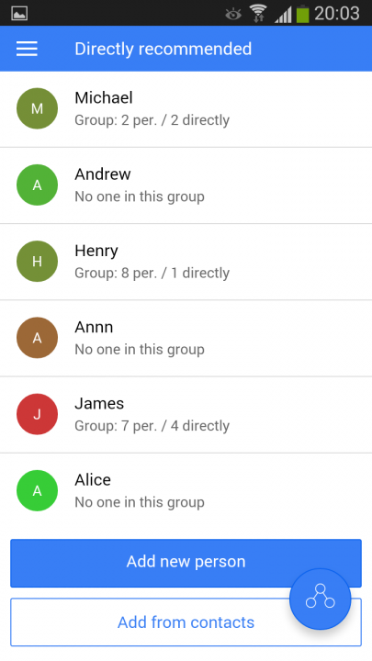Image resolution: width=372 pixels, height=661 pixels.
Task: Add new person button
Action: [186, 563]
